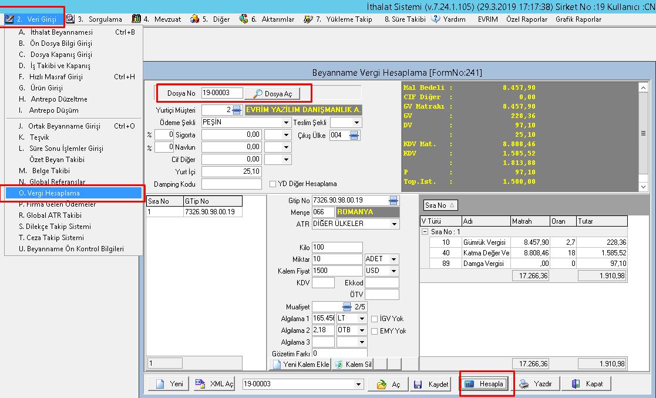Click the Diğer menu icon
656x398 pixels.
194,19
